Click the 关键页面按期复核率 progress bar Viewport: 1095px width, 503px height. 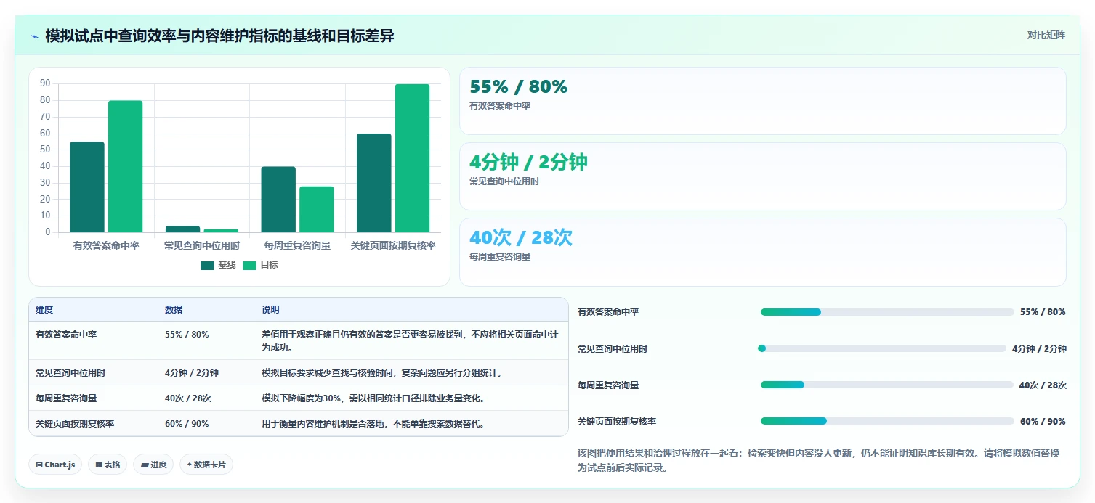[x=887, y=421]
